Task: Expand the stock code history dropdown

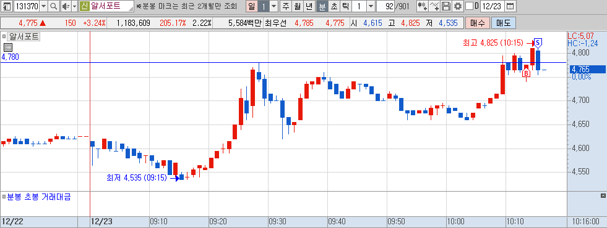Action: pyautogui.click(x=43, y=6)
